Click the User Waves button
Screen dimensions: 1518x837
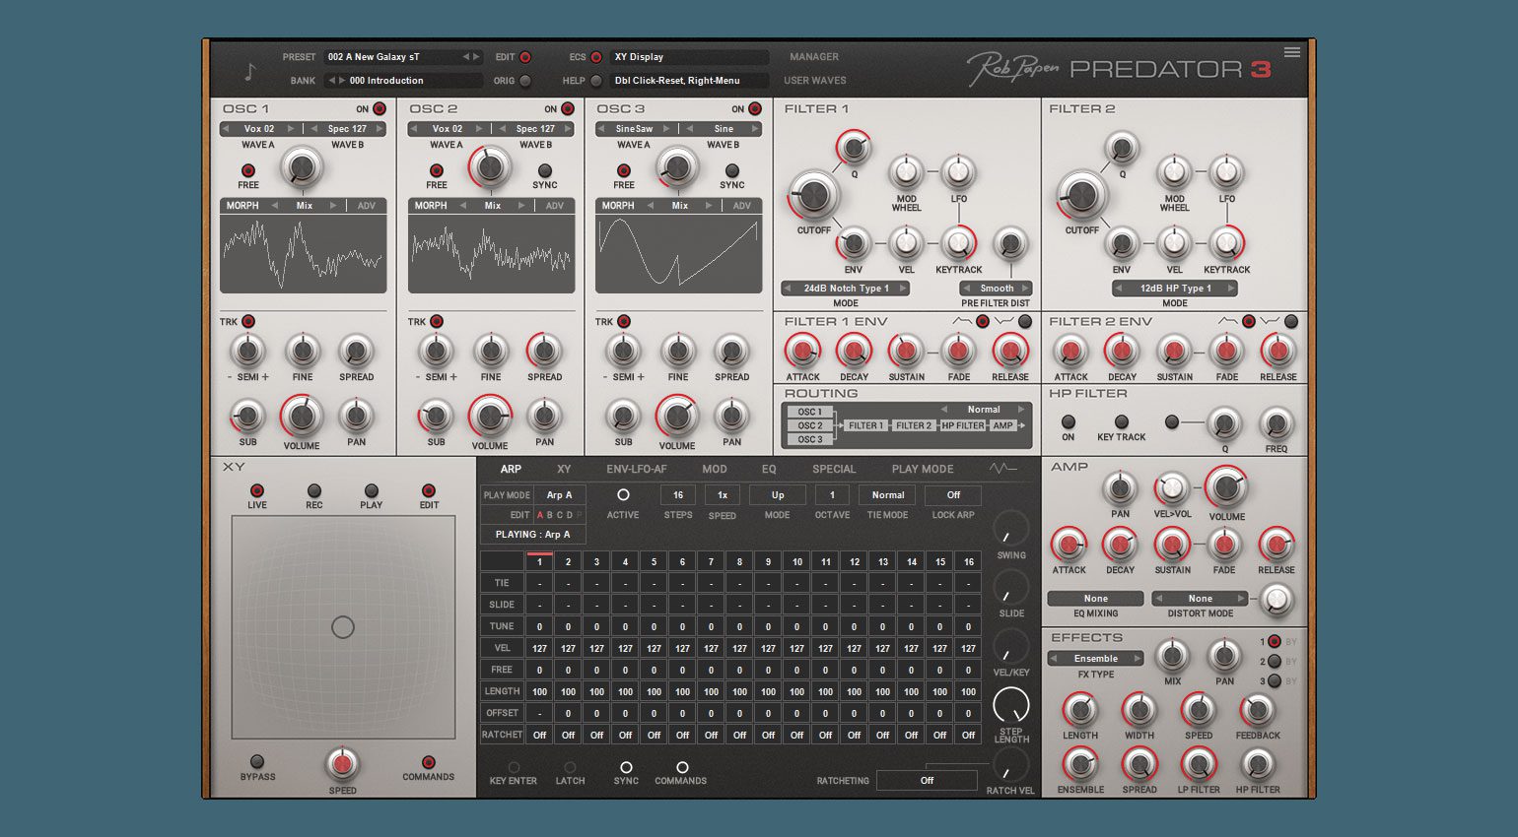[x=815, y=81]
